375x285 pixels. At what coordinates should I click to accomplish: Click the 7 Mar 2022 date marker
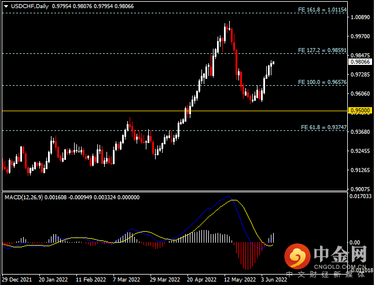click(127, 279)
